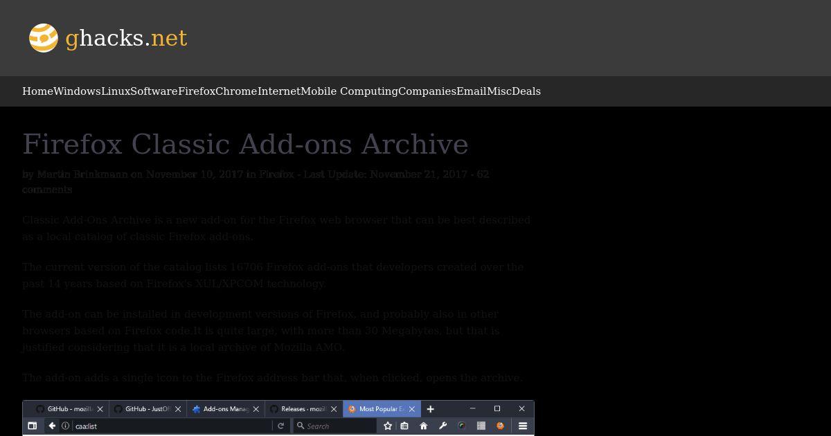The image size is (831, 436).
Task: Click bookmarks list icon in embedded screenshot
Action: 404,426
